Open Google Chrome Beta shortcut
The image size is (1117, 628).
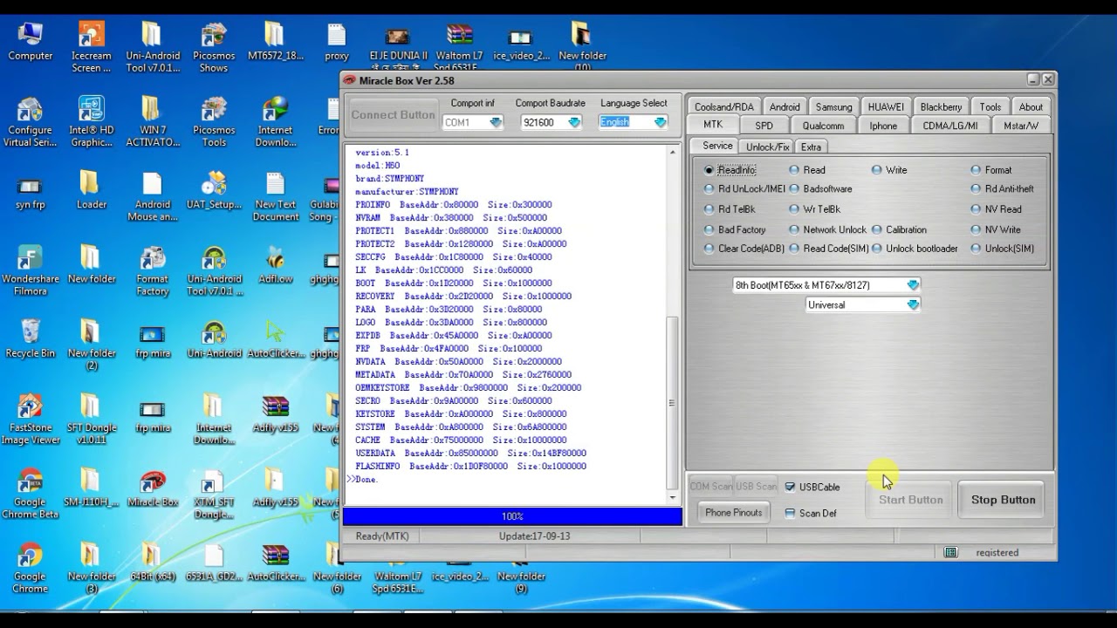point(31,495)
